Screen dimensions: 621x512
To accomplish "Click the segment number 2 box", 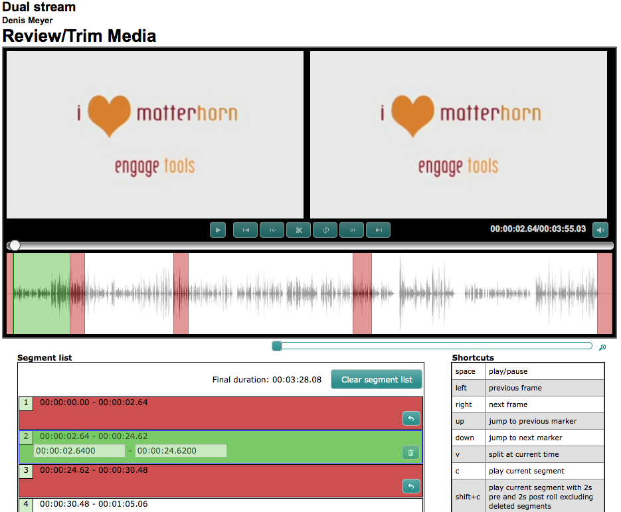I will tap(26, 437).
